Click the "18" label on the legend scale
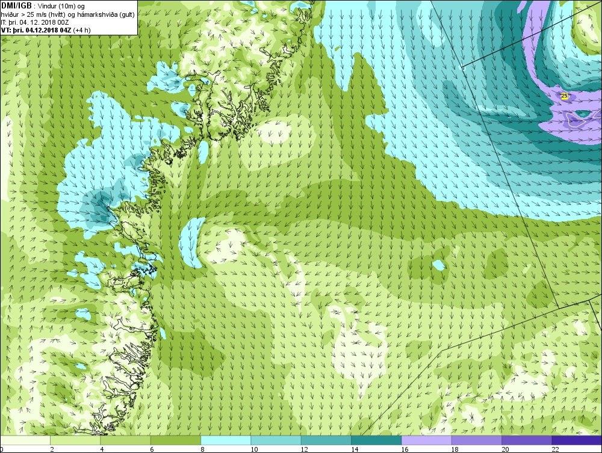Viewport: 602px width, 453px height. point(455,449)
